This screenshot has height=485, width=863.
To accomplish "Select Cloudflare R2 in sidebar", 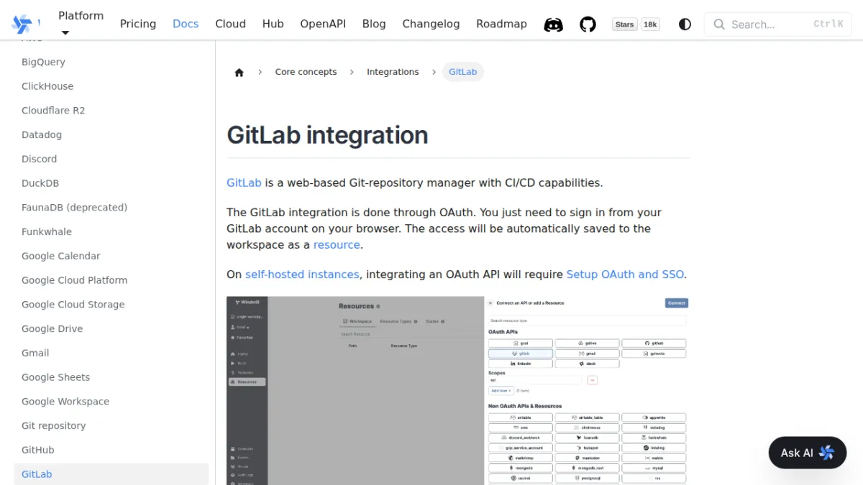I will coord(111,111).
